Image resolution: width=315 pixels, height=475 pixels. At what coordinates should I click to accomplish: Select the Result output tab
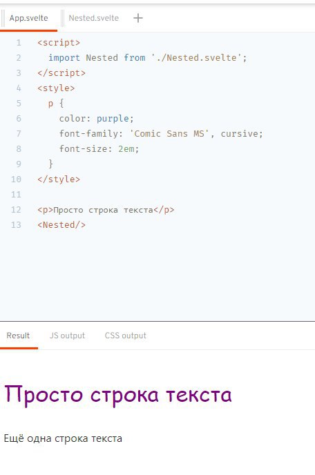pyautogui.click(x=18, y=336)
